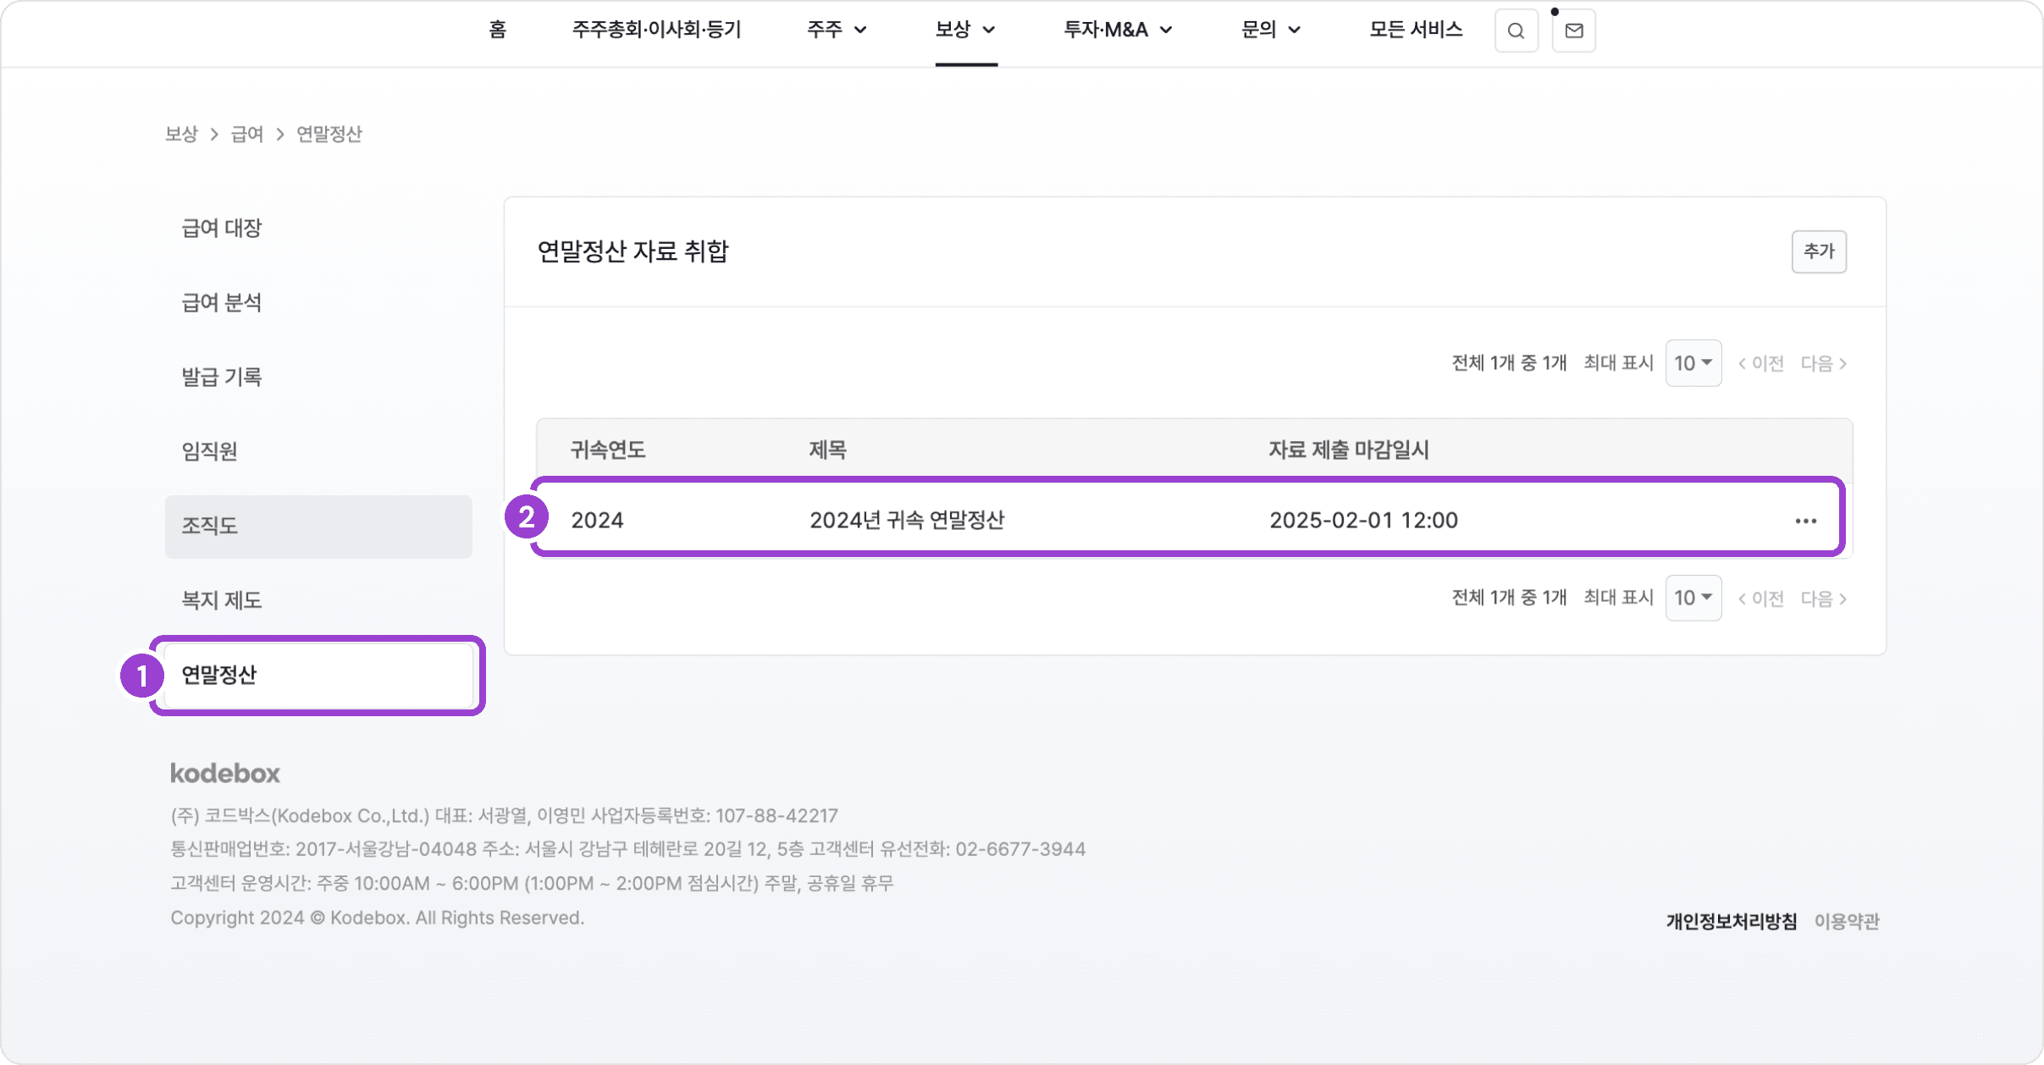Viewport: 2044px width, 1065px height.
Task: Open top 최대 표시 count dropdown
Action: pyautogui.click(x=1693, y=363)
